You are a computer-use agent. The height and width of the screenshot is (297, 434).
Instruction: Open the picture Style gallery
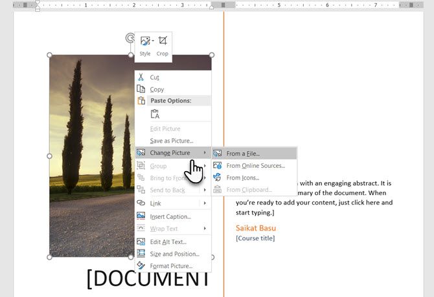[145, 46]
